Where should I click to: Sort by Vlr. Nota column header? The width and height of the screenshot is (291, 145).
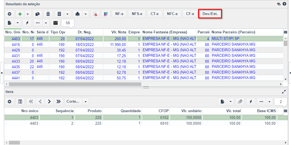115,32
